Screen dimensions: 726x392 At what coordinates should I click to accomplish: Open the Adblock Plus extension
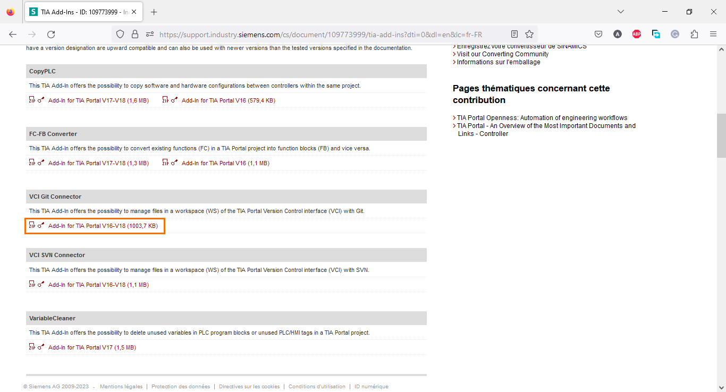637,33
